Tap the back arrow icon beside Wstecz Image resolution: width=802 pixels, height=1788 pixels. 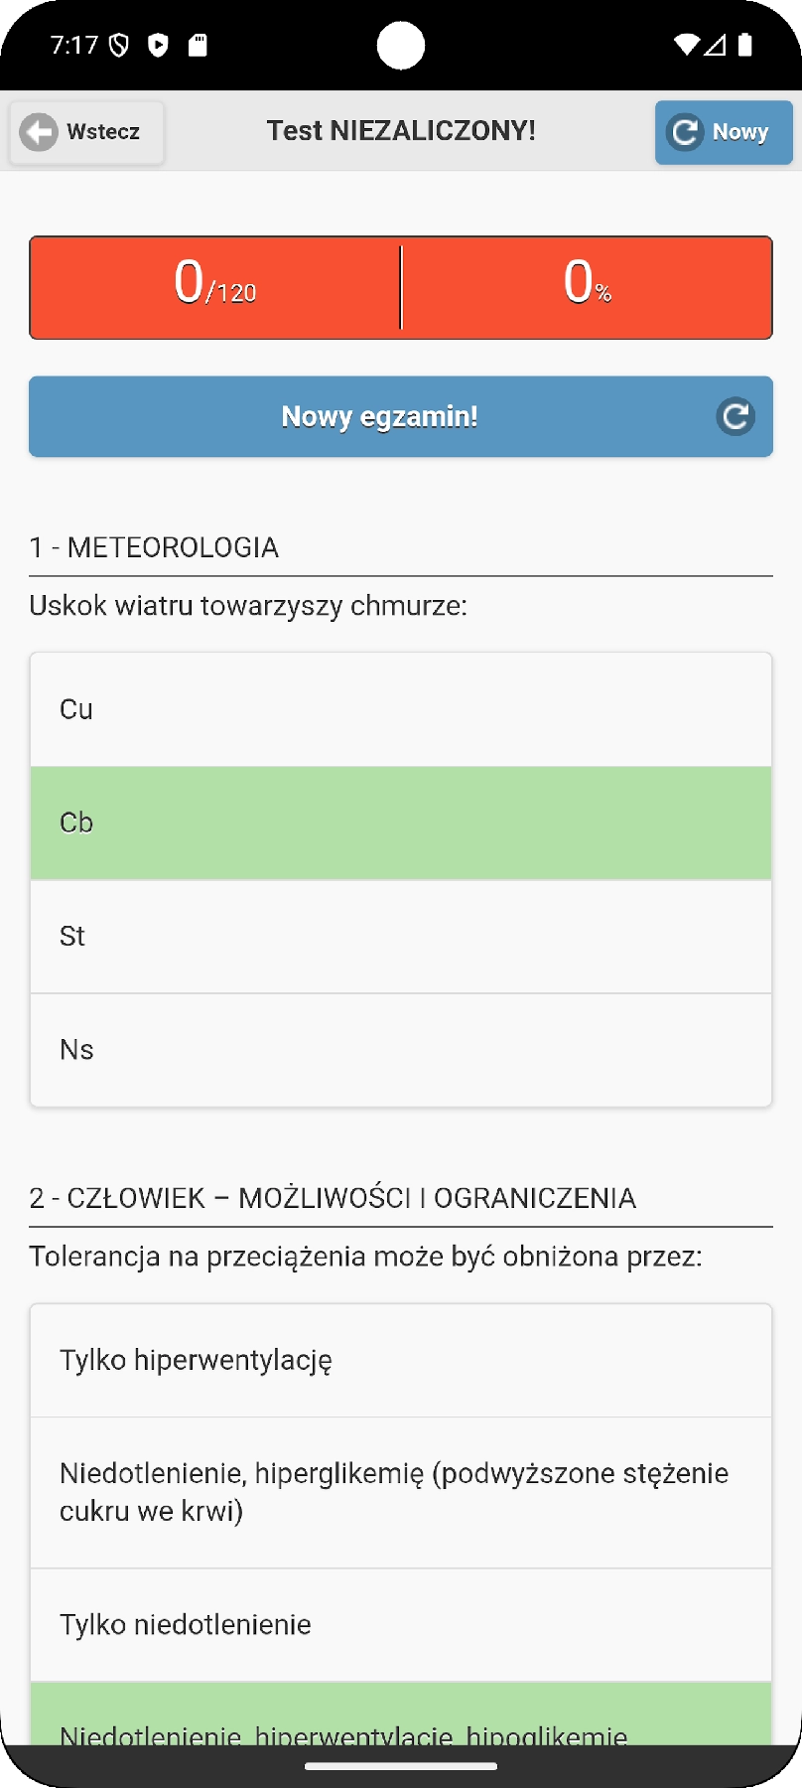(40, 132)
